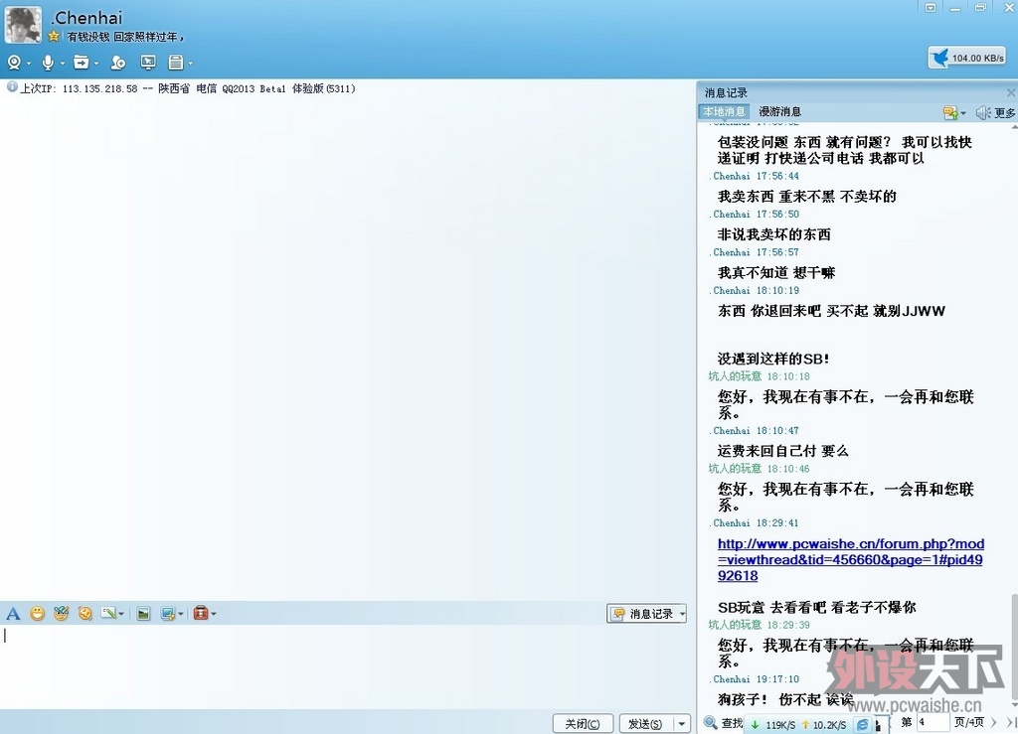Screen dimensions: 1018x734
Task: Expand the handwriting input dropdown arrow
Action: 121,614
